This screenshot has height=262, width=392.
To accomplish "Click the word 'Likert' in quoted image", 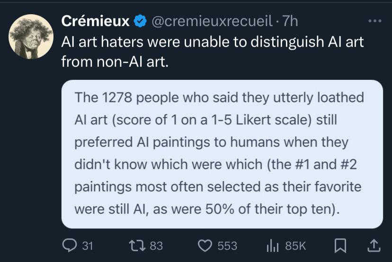I will [253, 120].
